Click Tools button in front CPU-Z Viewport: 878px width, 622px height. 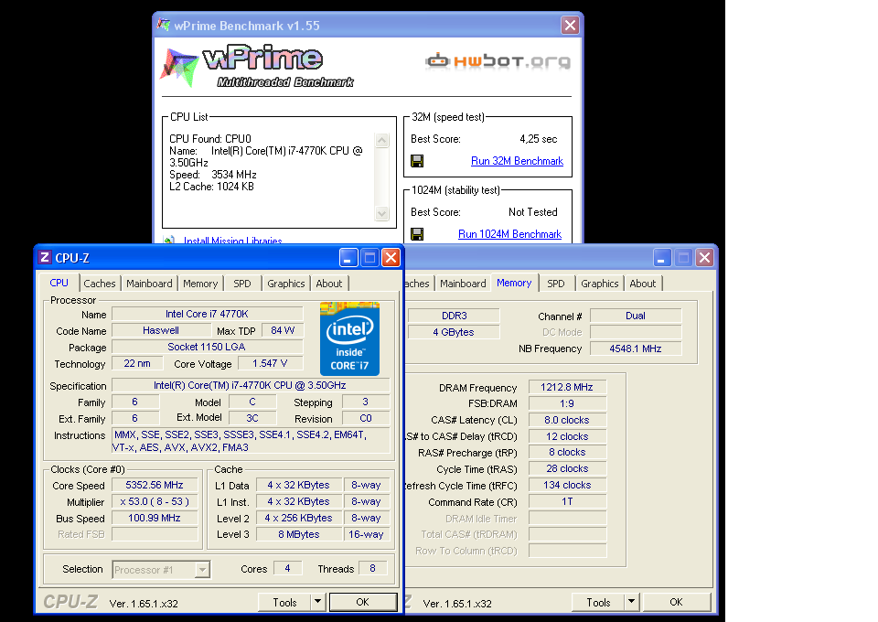[284, 603]
